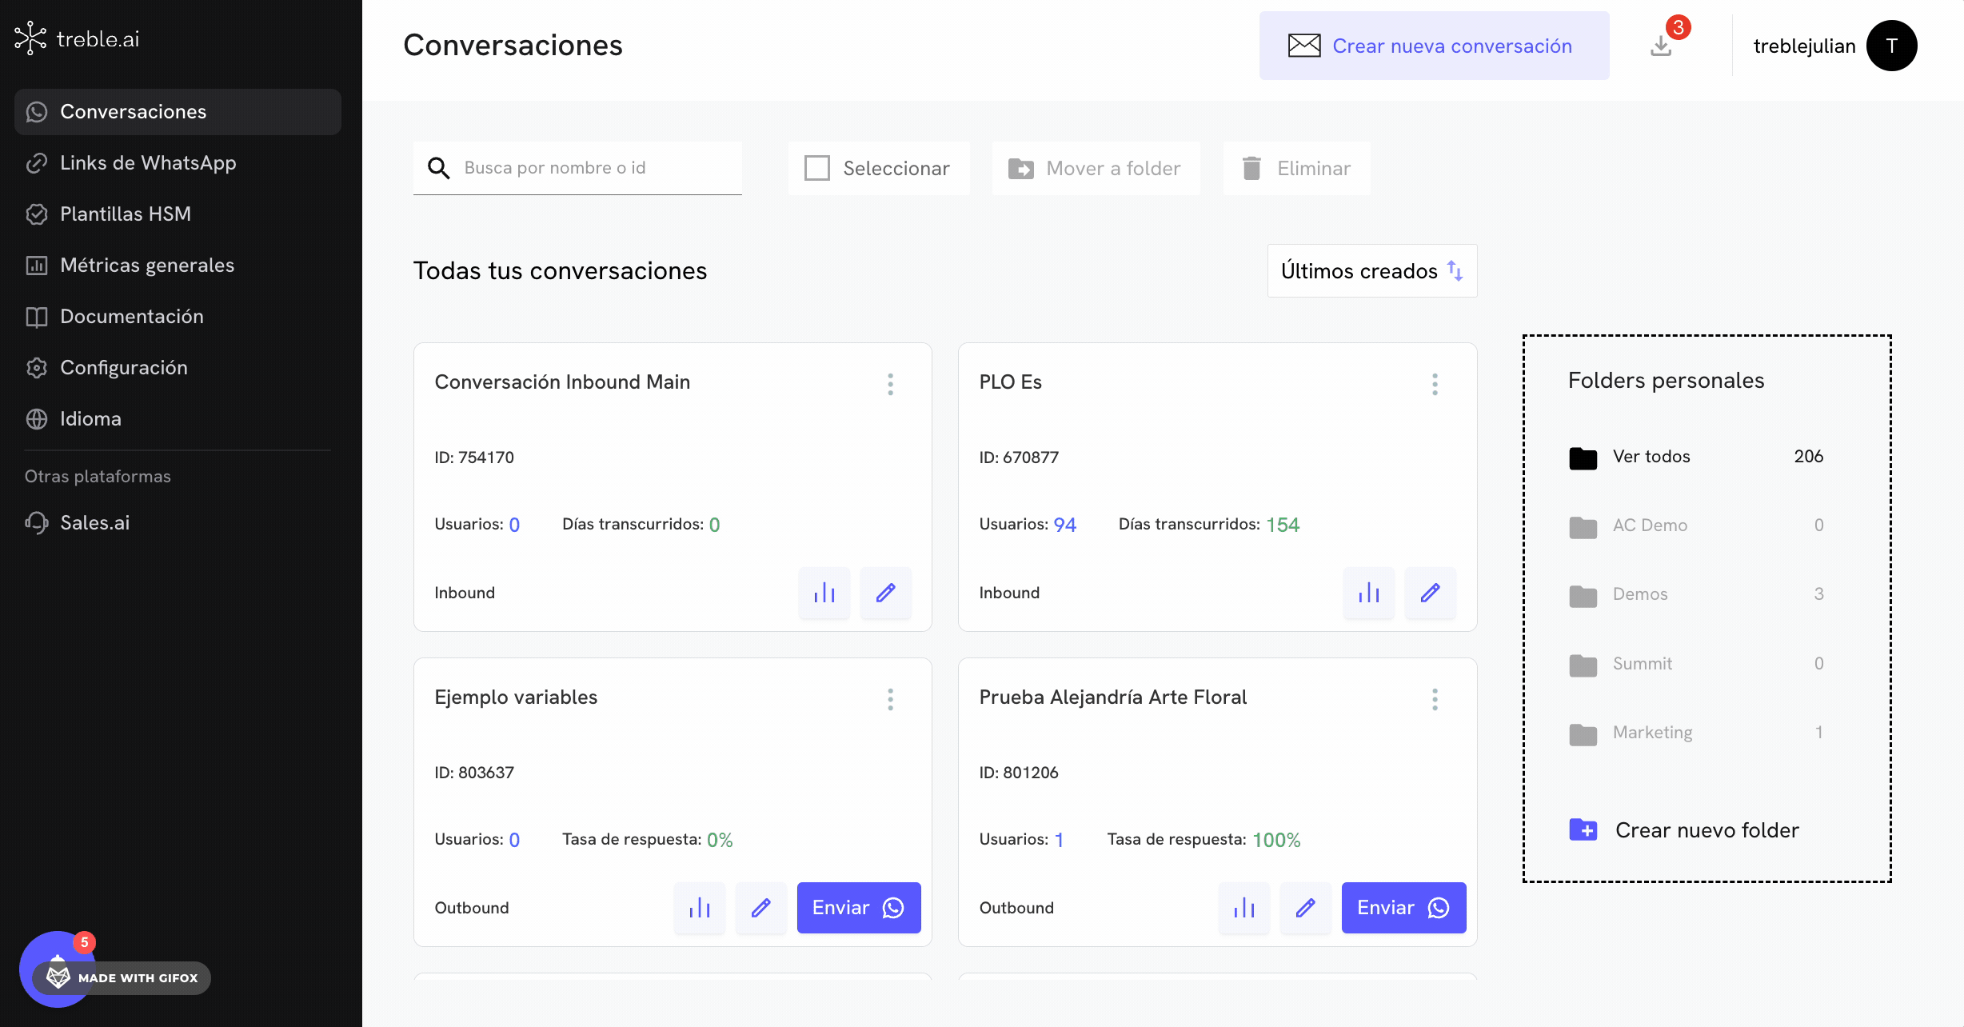Select the Ver todos folder
Screen dimensions: 1964x1027
point(1651,457)
